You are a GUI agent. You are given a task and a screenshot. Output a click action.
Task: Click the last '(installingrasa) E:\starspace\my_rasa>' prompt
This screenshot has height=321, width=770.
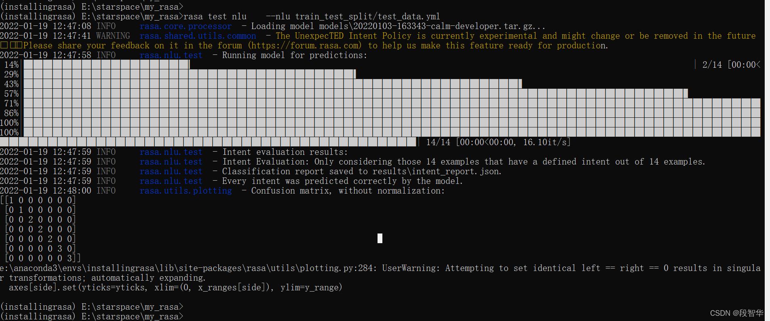[92, 317]
